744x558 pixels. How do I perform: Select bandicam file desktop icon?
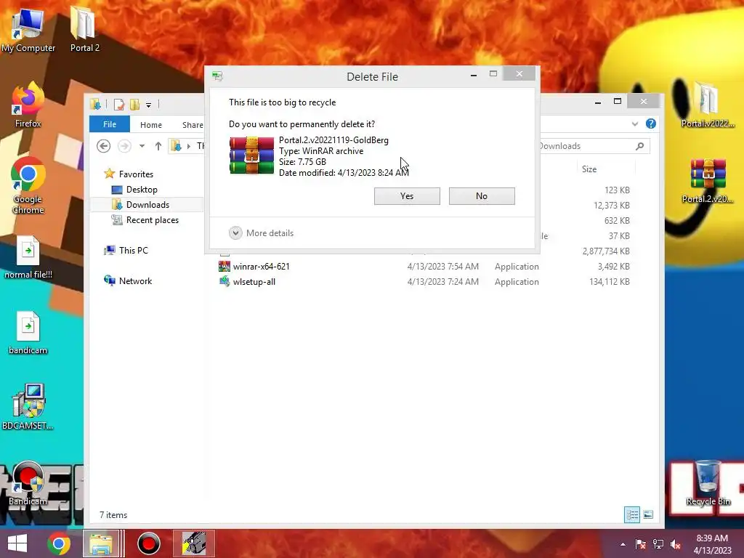(28, 332)
